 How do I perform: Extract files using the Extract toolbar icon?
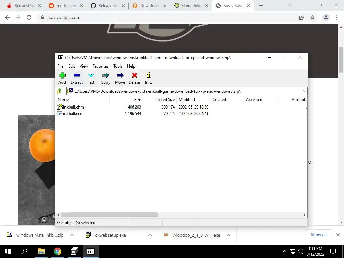(x=76, y=78)
